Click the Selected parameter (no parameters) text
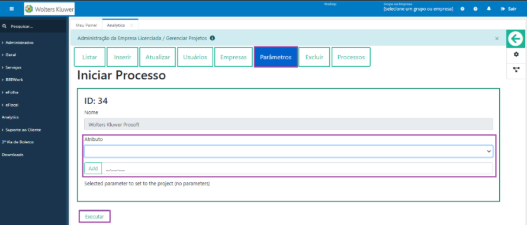527x225 pixels. tap(147, 184)
